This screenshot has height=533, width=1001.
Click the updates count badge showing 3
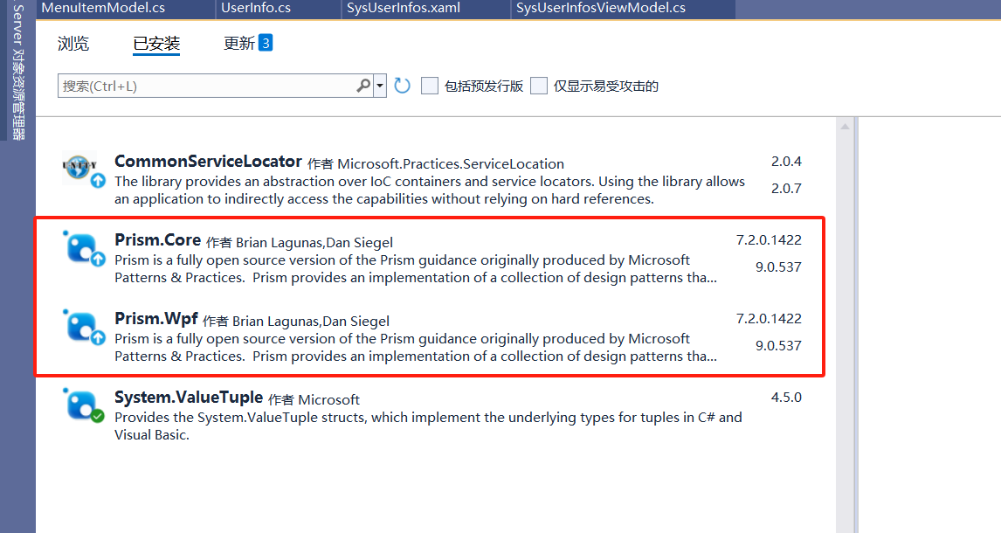(x=266, y=42)
